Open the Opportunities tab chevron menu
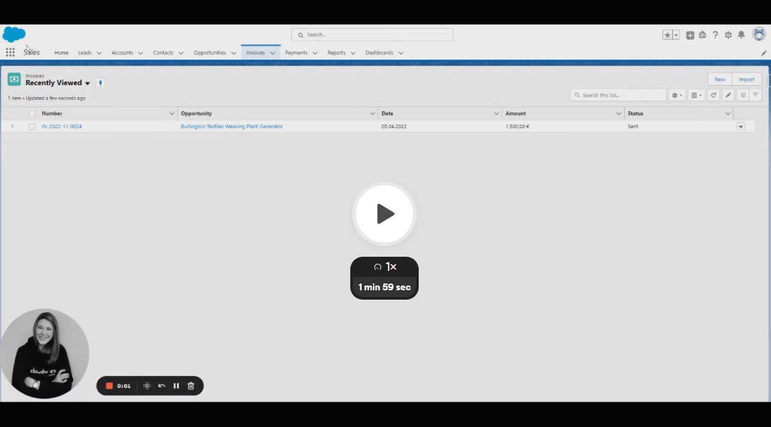 tap(234, 53)
